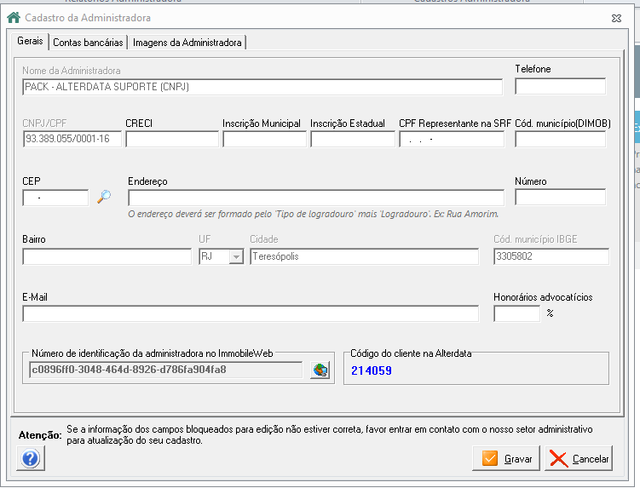This screenshot has height=488, width=640.
Task: Click the Honorários advocatícios percentage field
Action: pos(517,313)
